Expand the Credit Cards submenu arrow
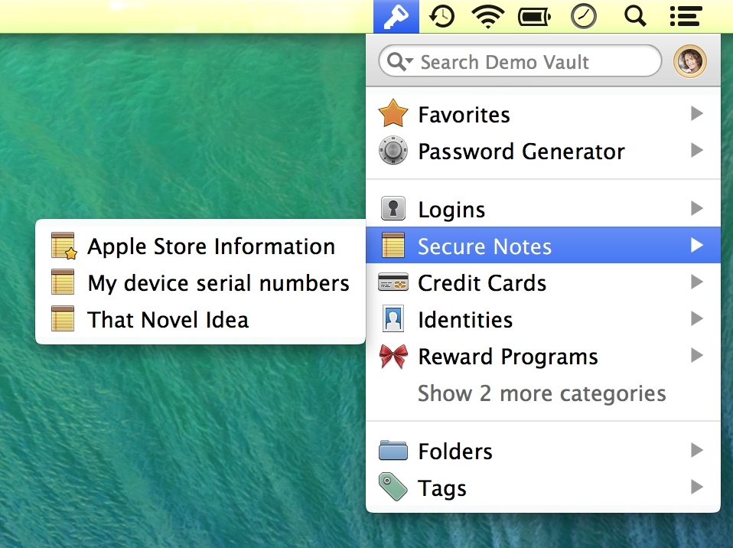 [696, 282]
